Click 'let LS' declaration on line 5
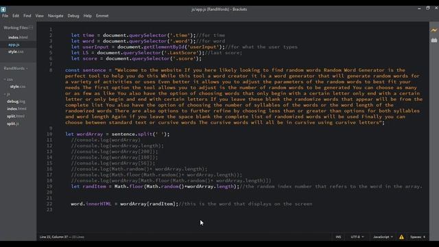This screenshot has height=247, width=439. 80,53
